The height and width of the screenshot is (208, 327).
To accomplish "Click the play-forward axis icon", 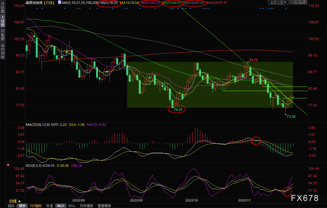I will tap(301, 2).
